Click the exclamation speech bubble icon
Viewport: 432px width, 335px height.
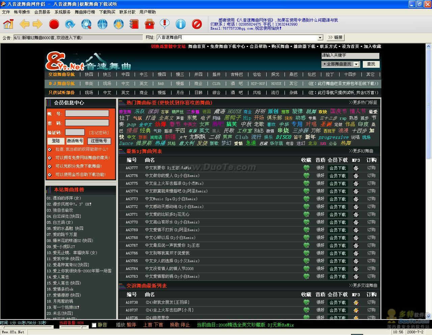(x=164, y=24)
